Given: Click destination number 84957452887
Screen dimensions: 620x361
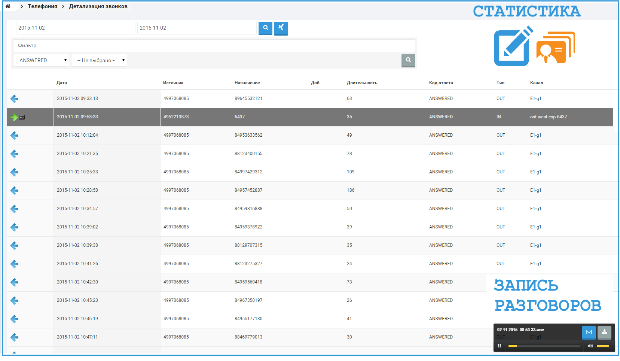Looking at the screenshot, I should [248, 190].
